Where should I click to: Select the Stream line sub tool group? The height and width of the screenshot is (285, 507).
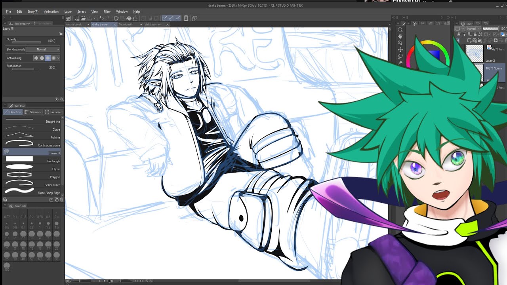coord(34,112)
